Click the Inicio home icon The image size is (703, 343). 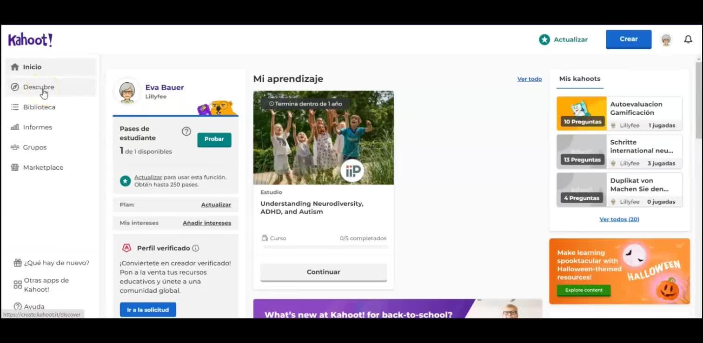(x=15, y=67)
